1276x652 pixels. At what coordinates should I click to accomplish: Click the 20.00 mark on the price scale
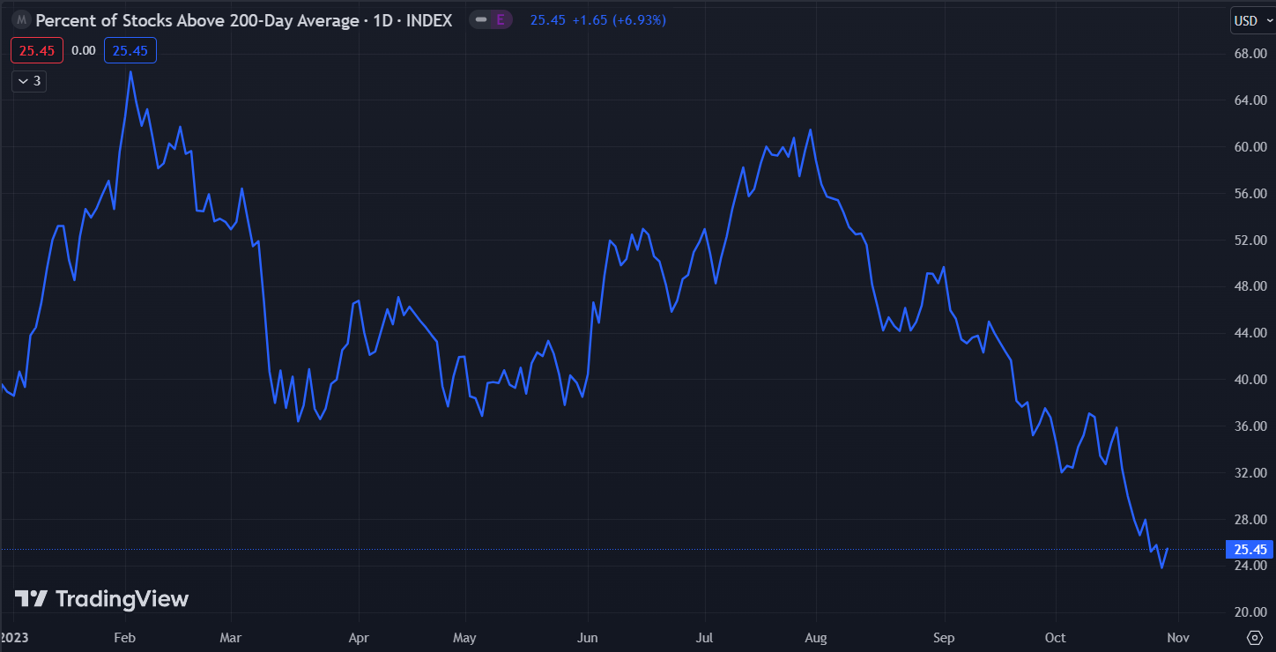(x=1250, y=612)
